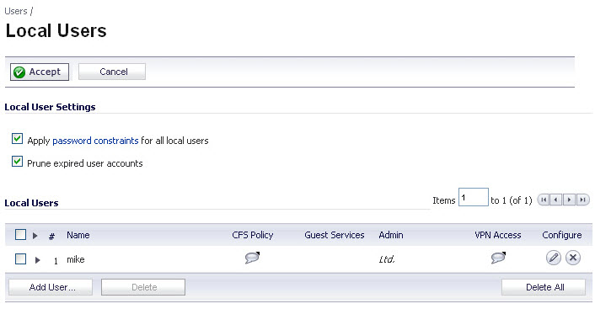Viewport: 595px width, 325px height.
Task: Go to last page of items
Action: click(x=583, y=200)
